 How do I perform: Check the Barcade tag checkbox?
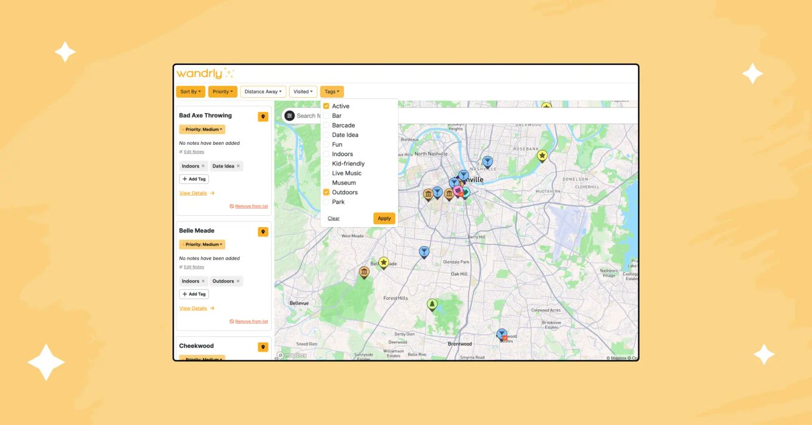[x=327, y=125]
